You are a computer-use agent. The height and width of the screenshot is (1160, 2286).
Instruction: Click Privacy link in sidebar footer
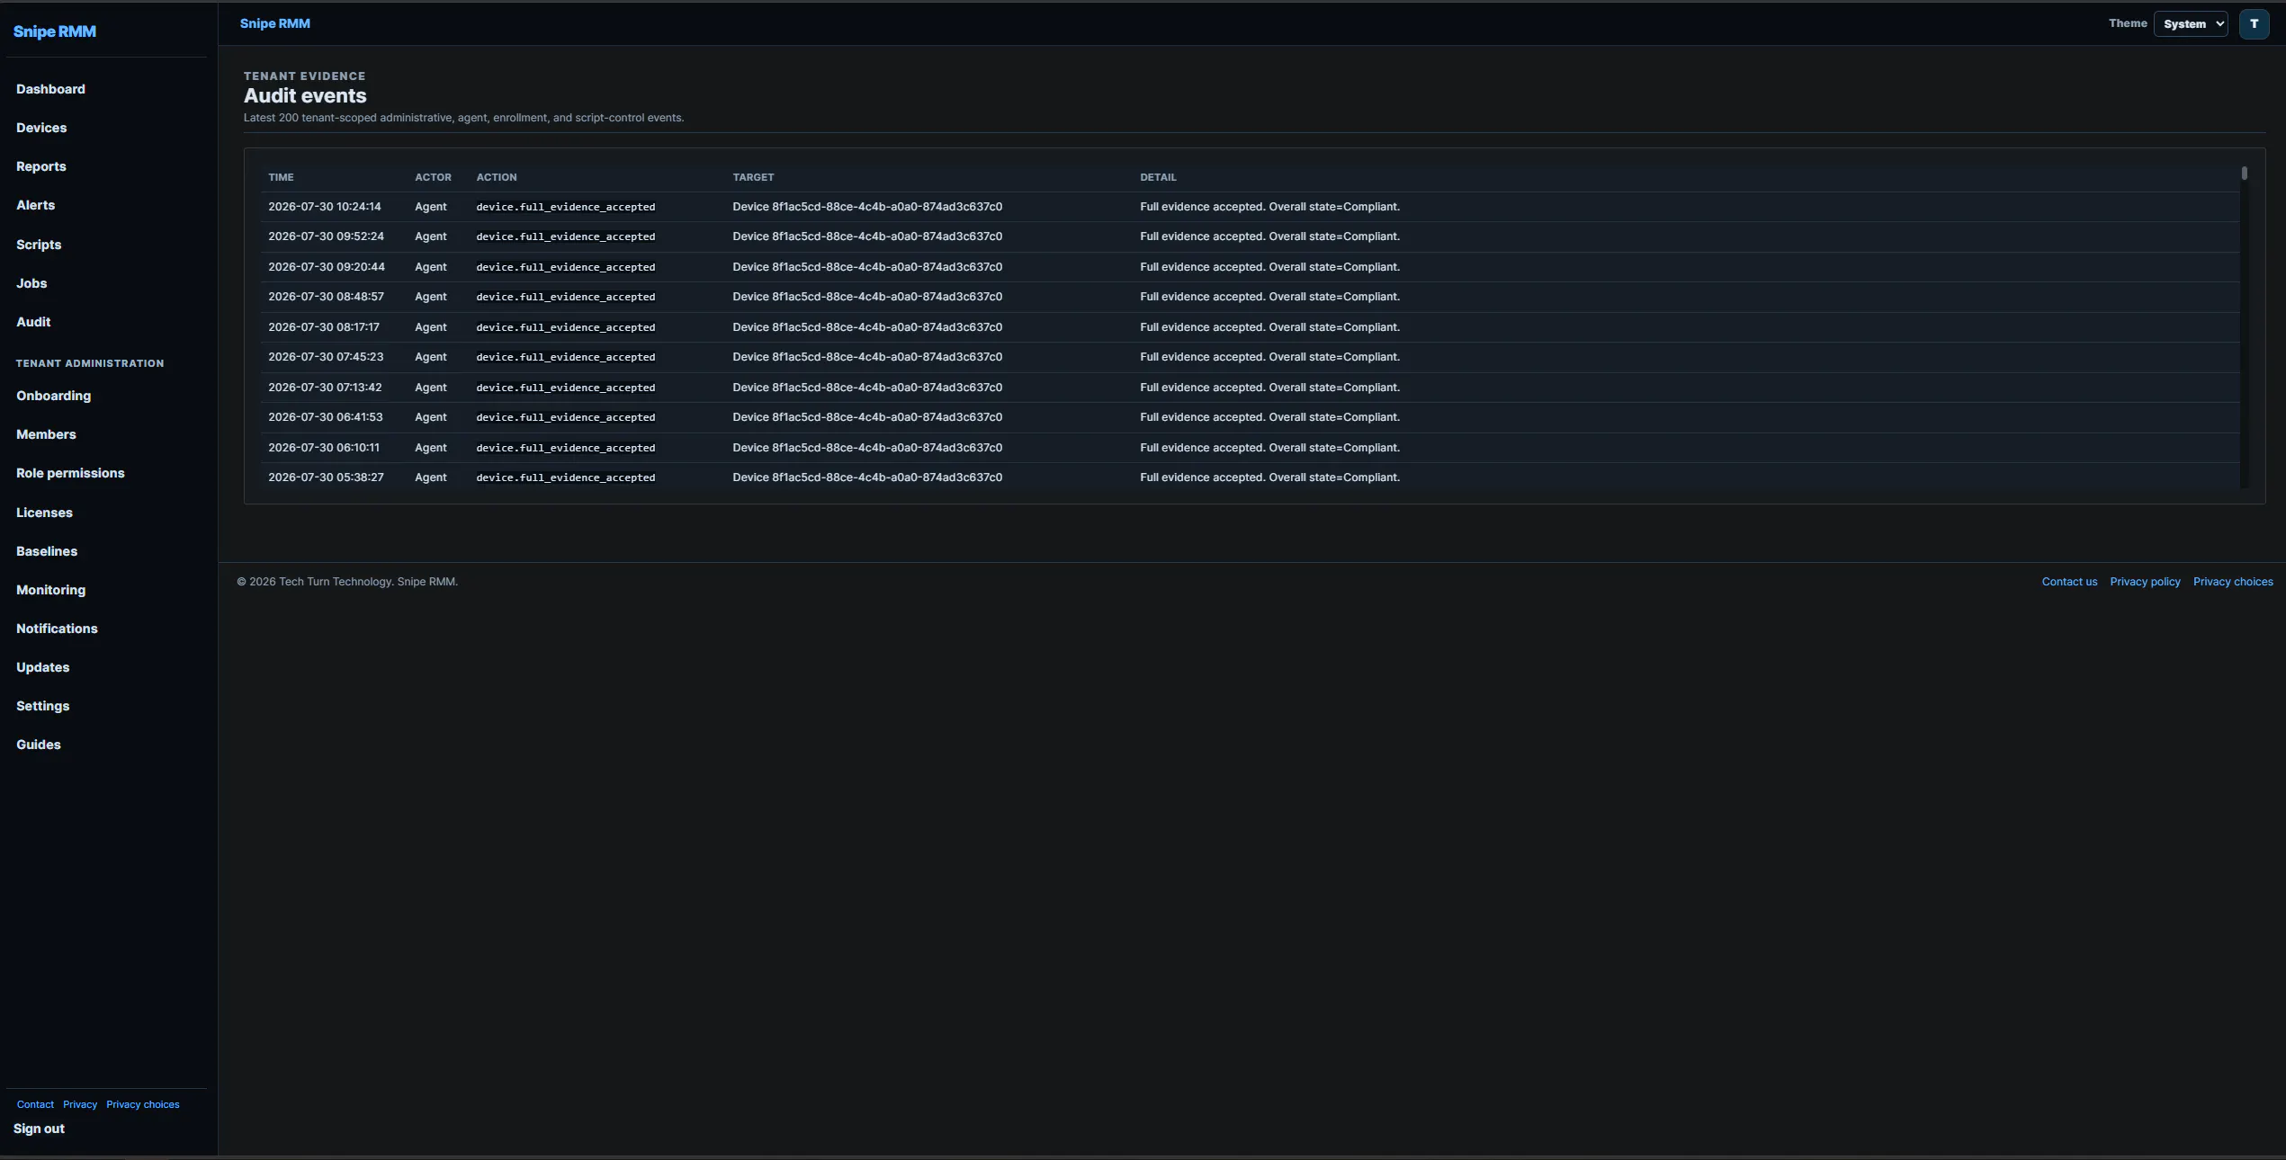80,1104
